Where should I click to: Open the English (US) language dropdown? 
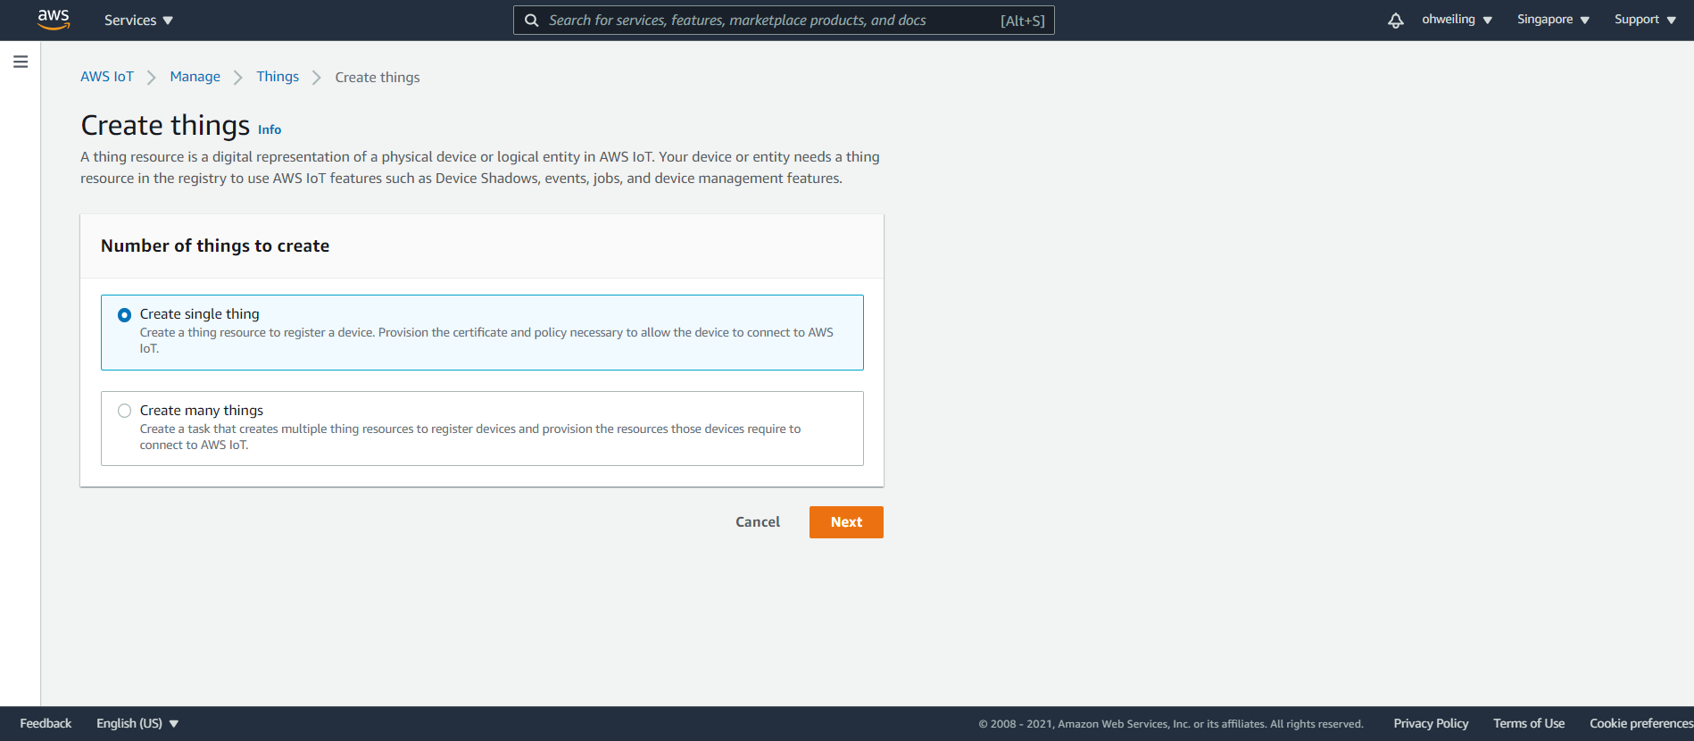(x=137, y=723)
